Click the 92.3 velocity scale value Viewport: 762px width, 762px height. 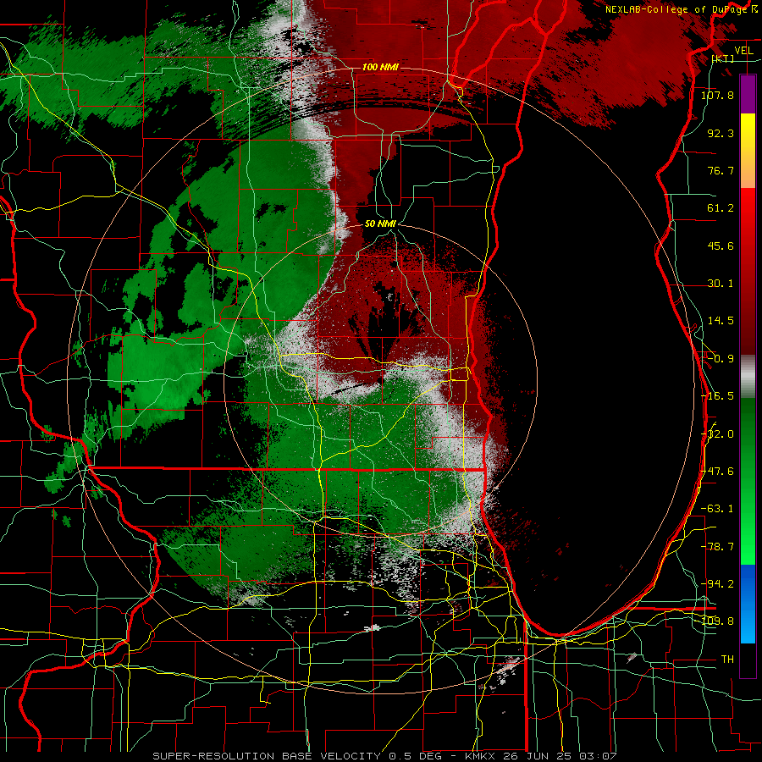[x=721, y=133]
